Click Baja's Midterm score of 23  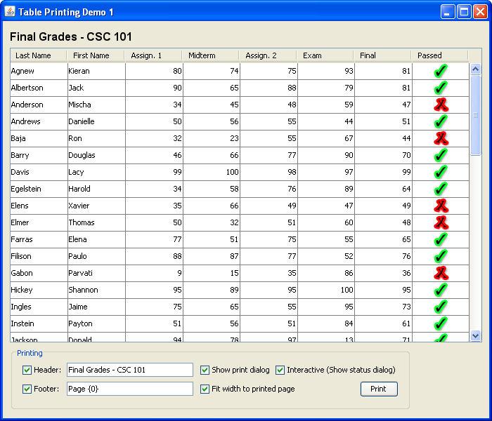211,138
